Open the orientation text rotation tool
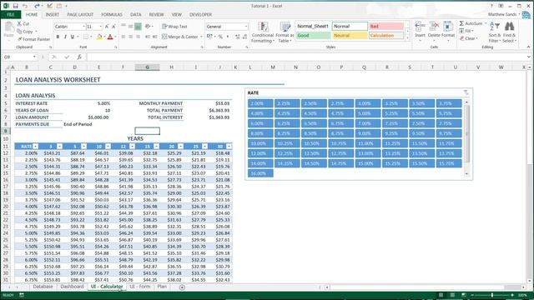 tap(148, 27)
